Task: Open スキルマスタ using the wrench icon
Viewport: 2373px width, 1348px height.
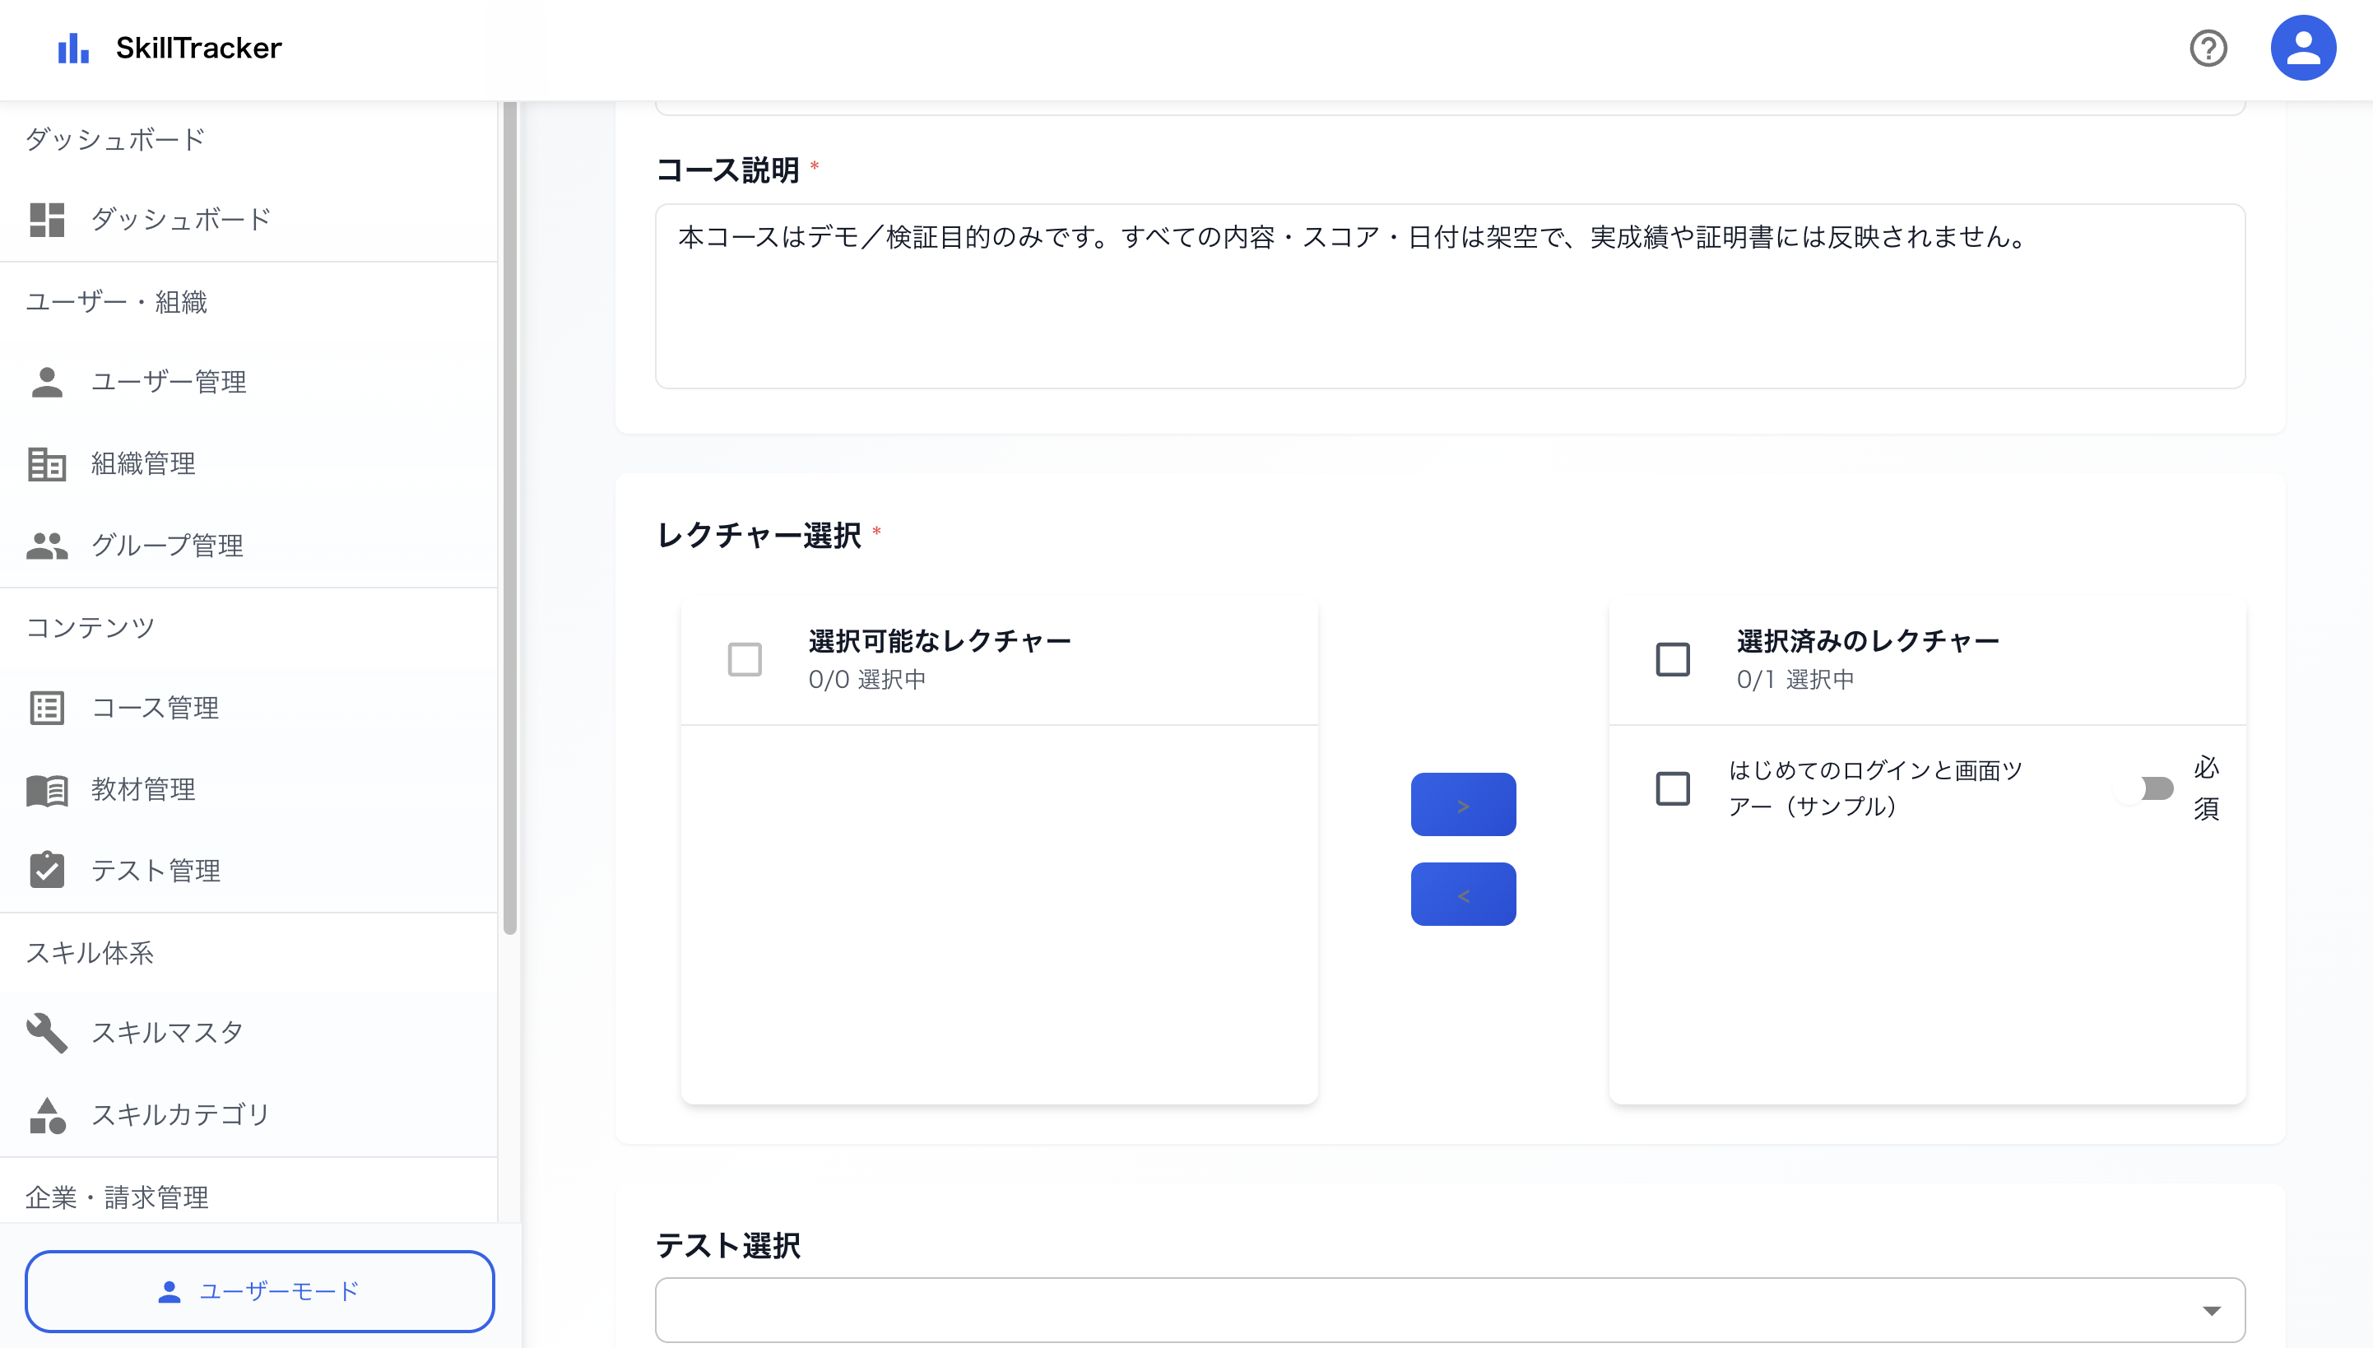Action: coord(47,1032)
